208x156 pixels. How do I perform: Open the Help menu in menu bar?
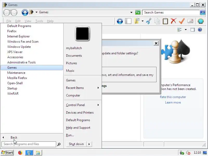[50, 21]
